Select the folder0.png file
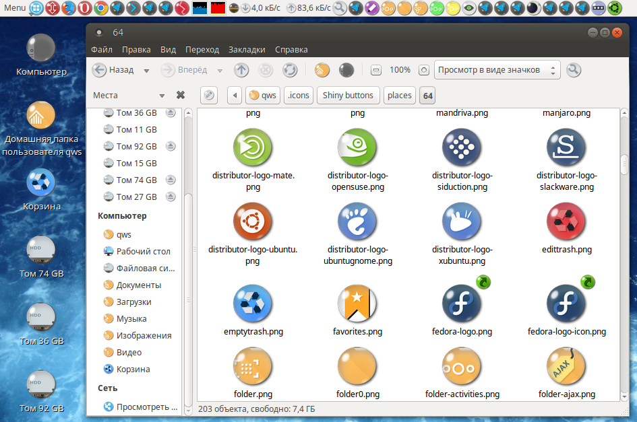This screenshot has height=422, width=637. click(357, 373)
